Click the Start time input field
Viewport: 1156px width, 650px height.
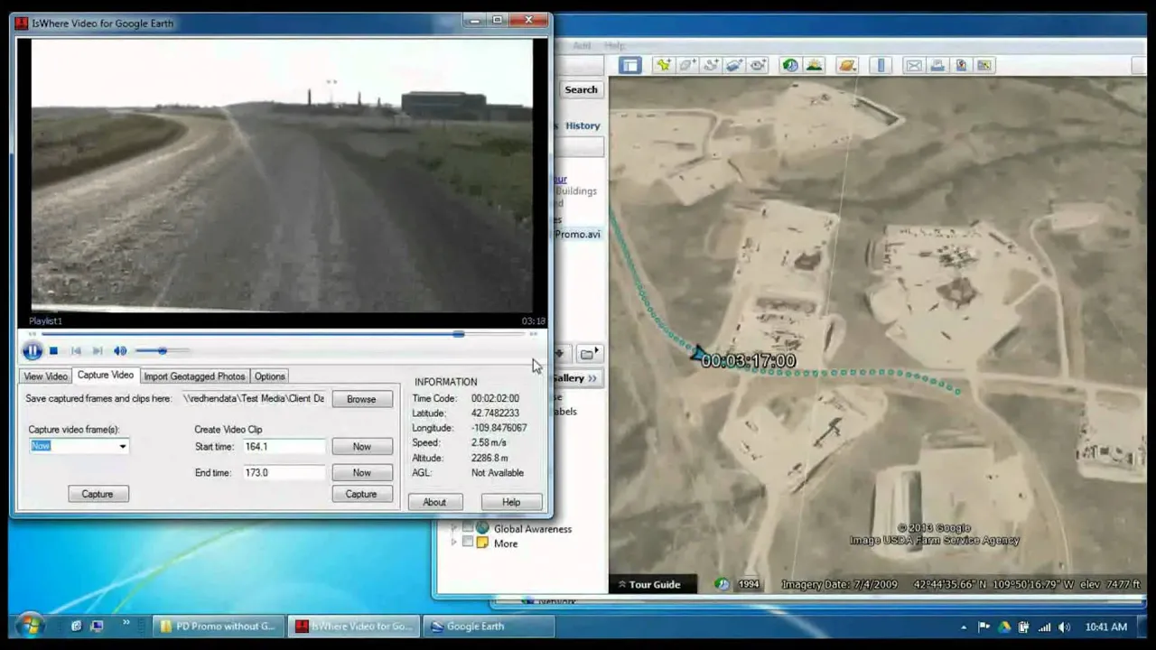pyautogui.click(x=283, y=447)
